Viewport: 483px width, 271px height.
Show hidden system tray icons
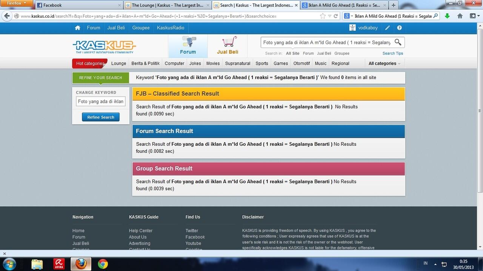pos(435,264)
